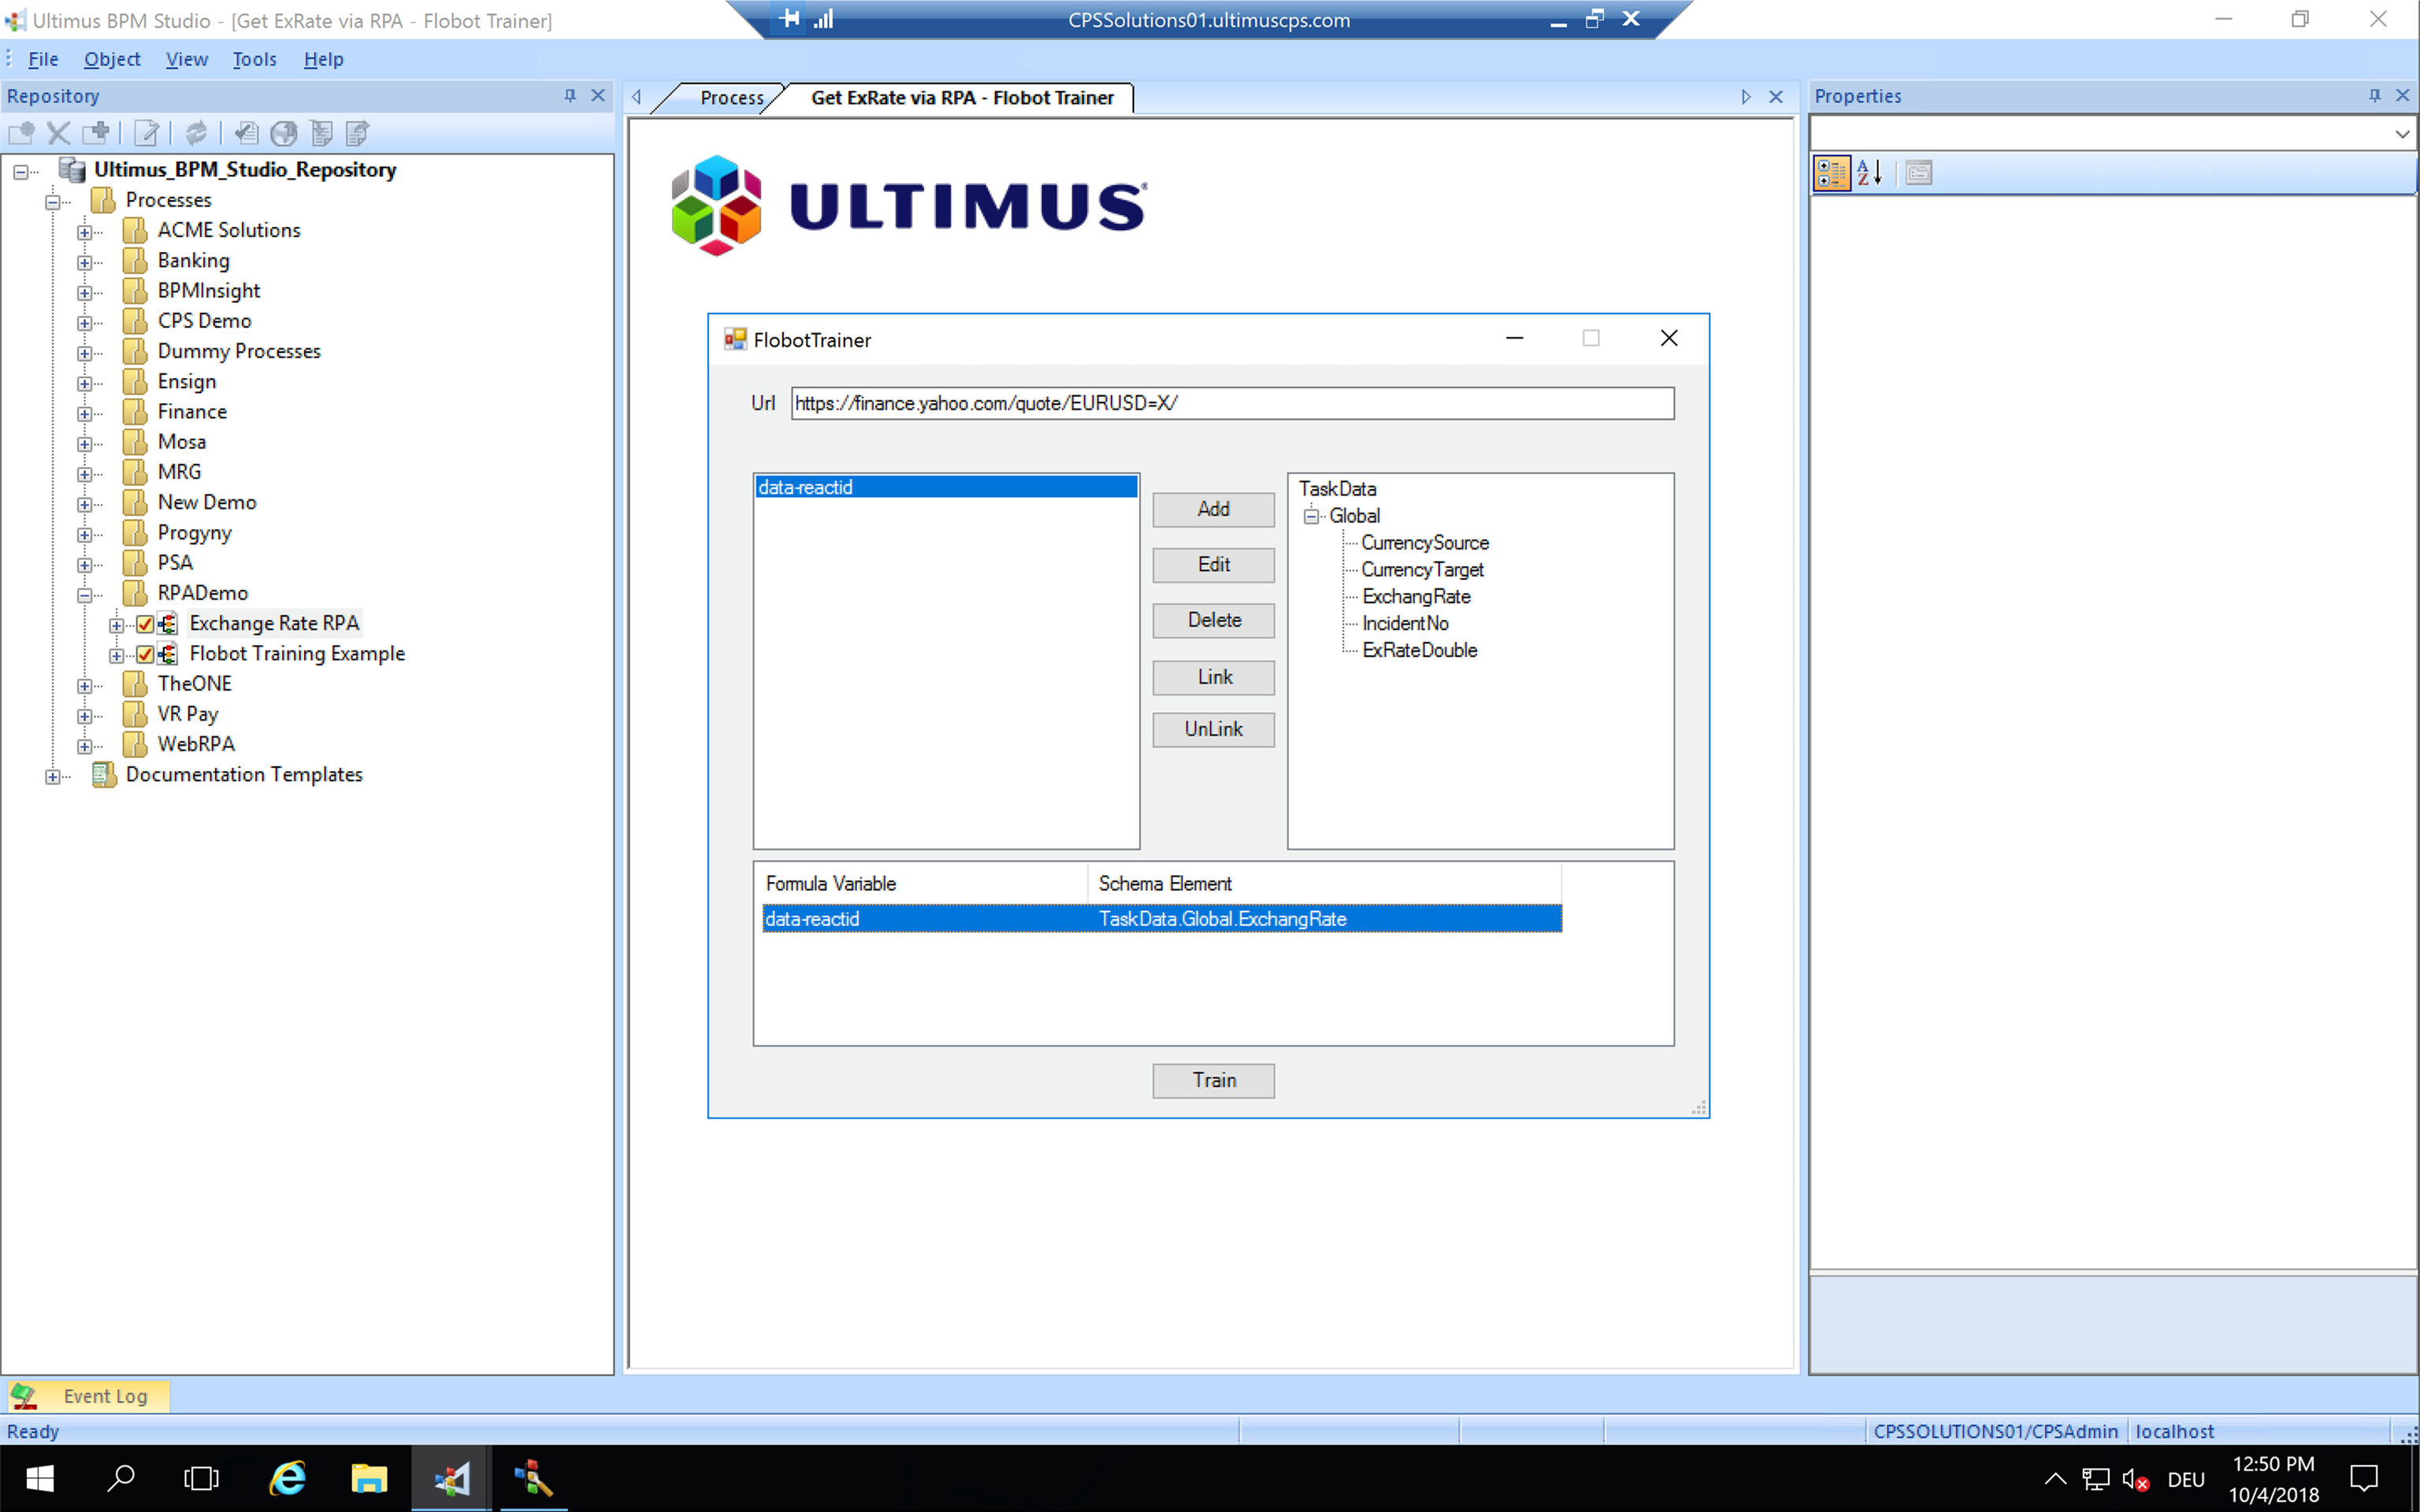This screenshot has height=1512, width=2420.
Task: Click the check-in document icon in Repository toolbar
Action: coord(246,133)
